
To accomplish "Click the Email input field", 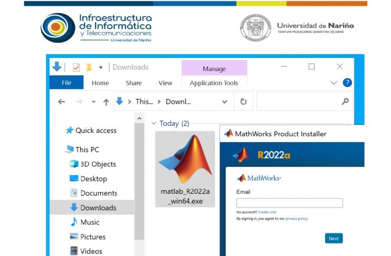I will pyautogui.click(x=290, y=203).
